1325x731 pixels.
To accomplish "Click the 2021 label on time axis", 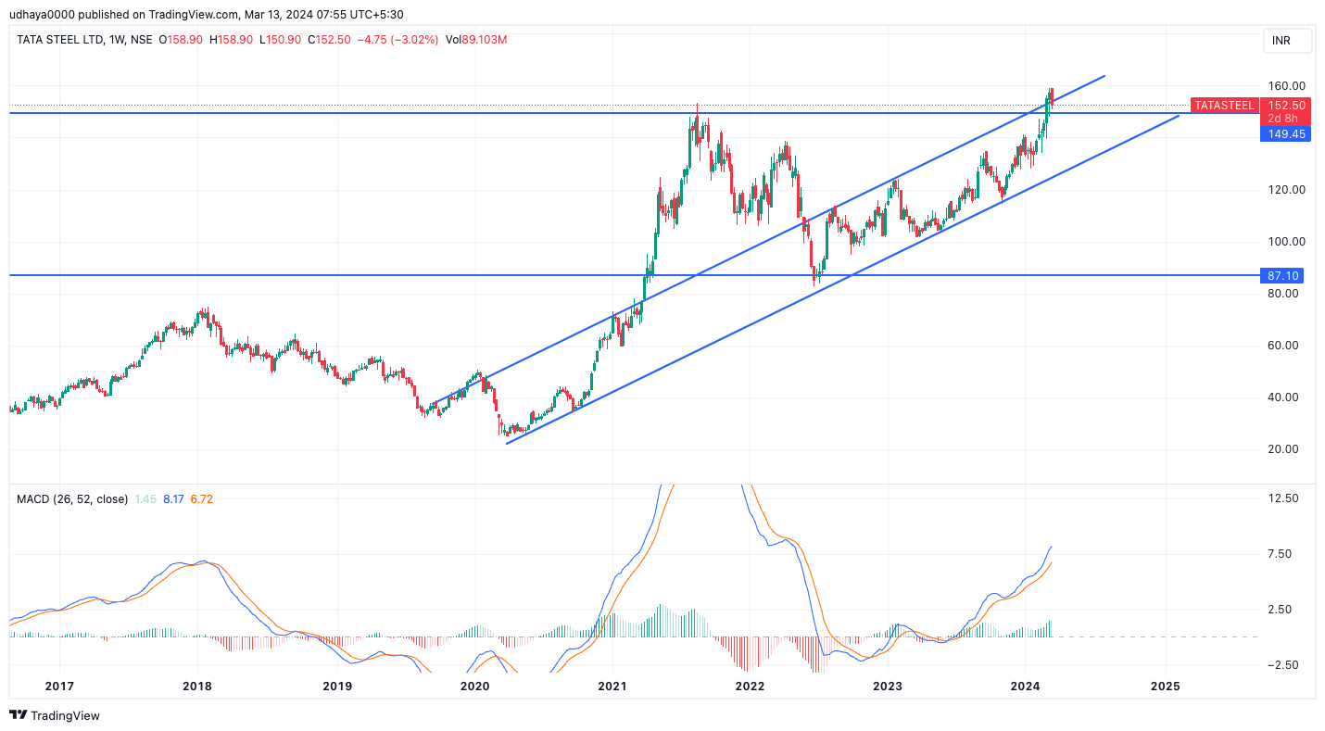I will click(x=612, y=687).
